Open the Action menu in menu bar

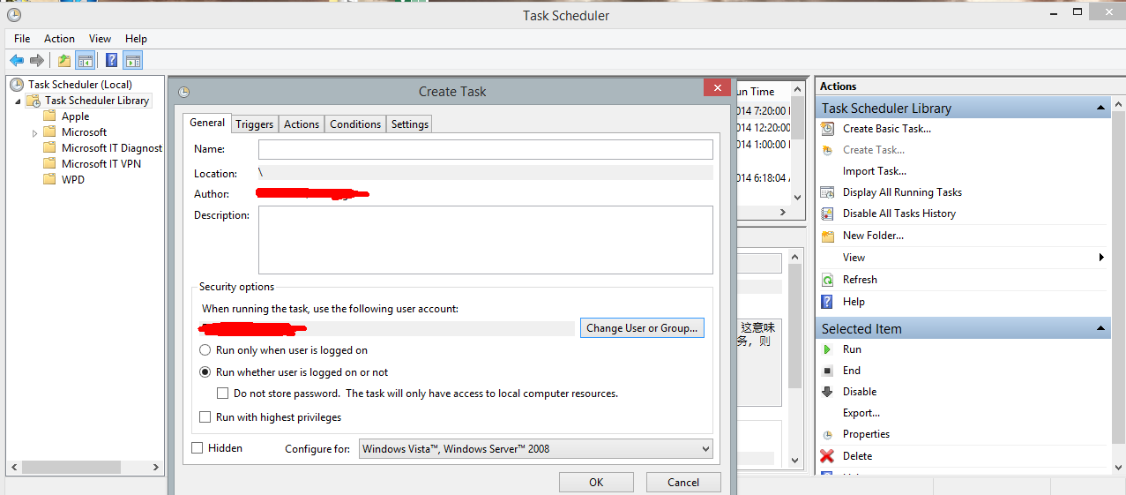[59, 39]
